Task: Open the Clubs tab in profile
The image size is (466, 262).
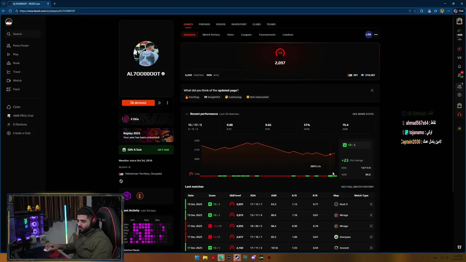Action: point(257,24)
